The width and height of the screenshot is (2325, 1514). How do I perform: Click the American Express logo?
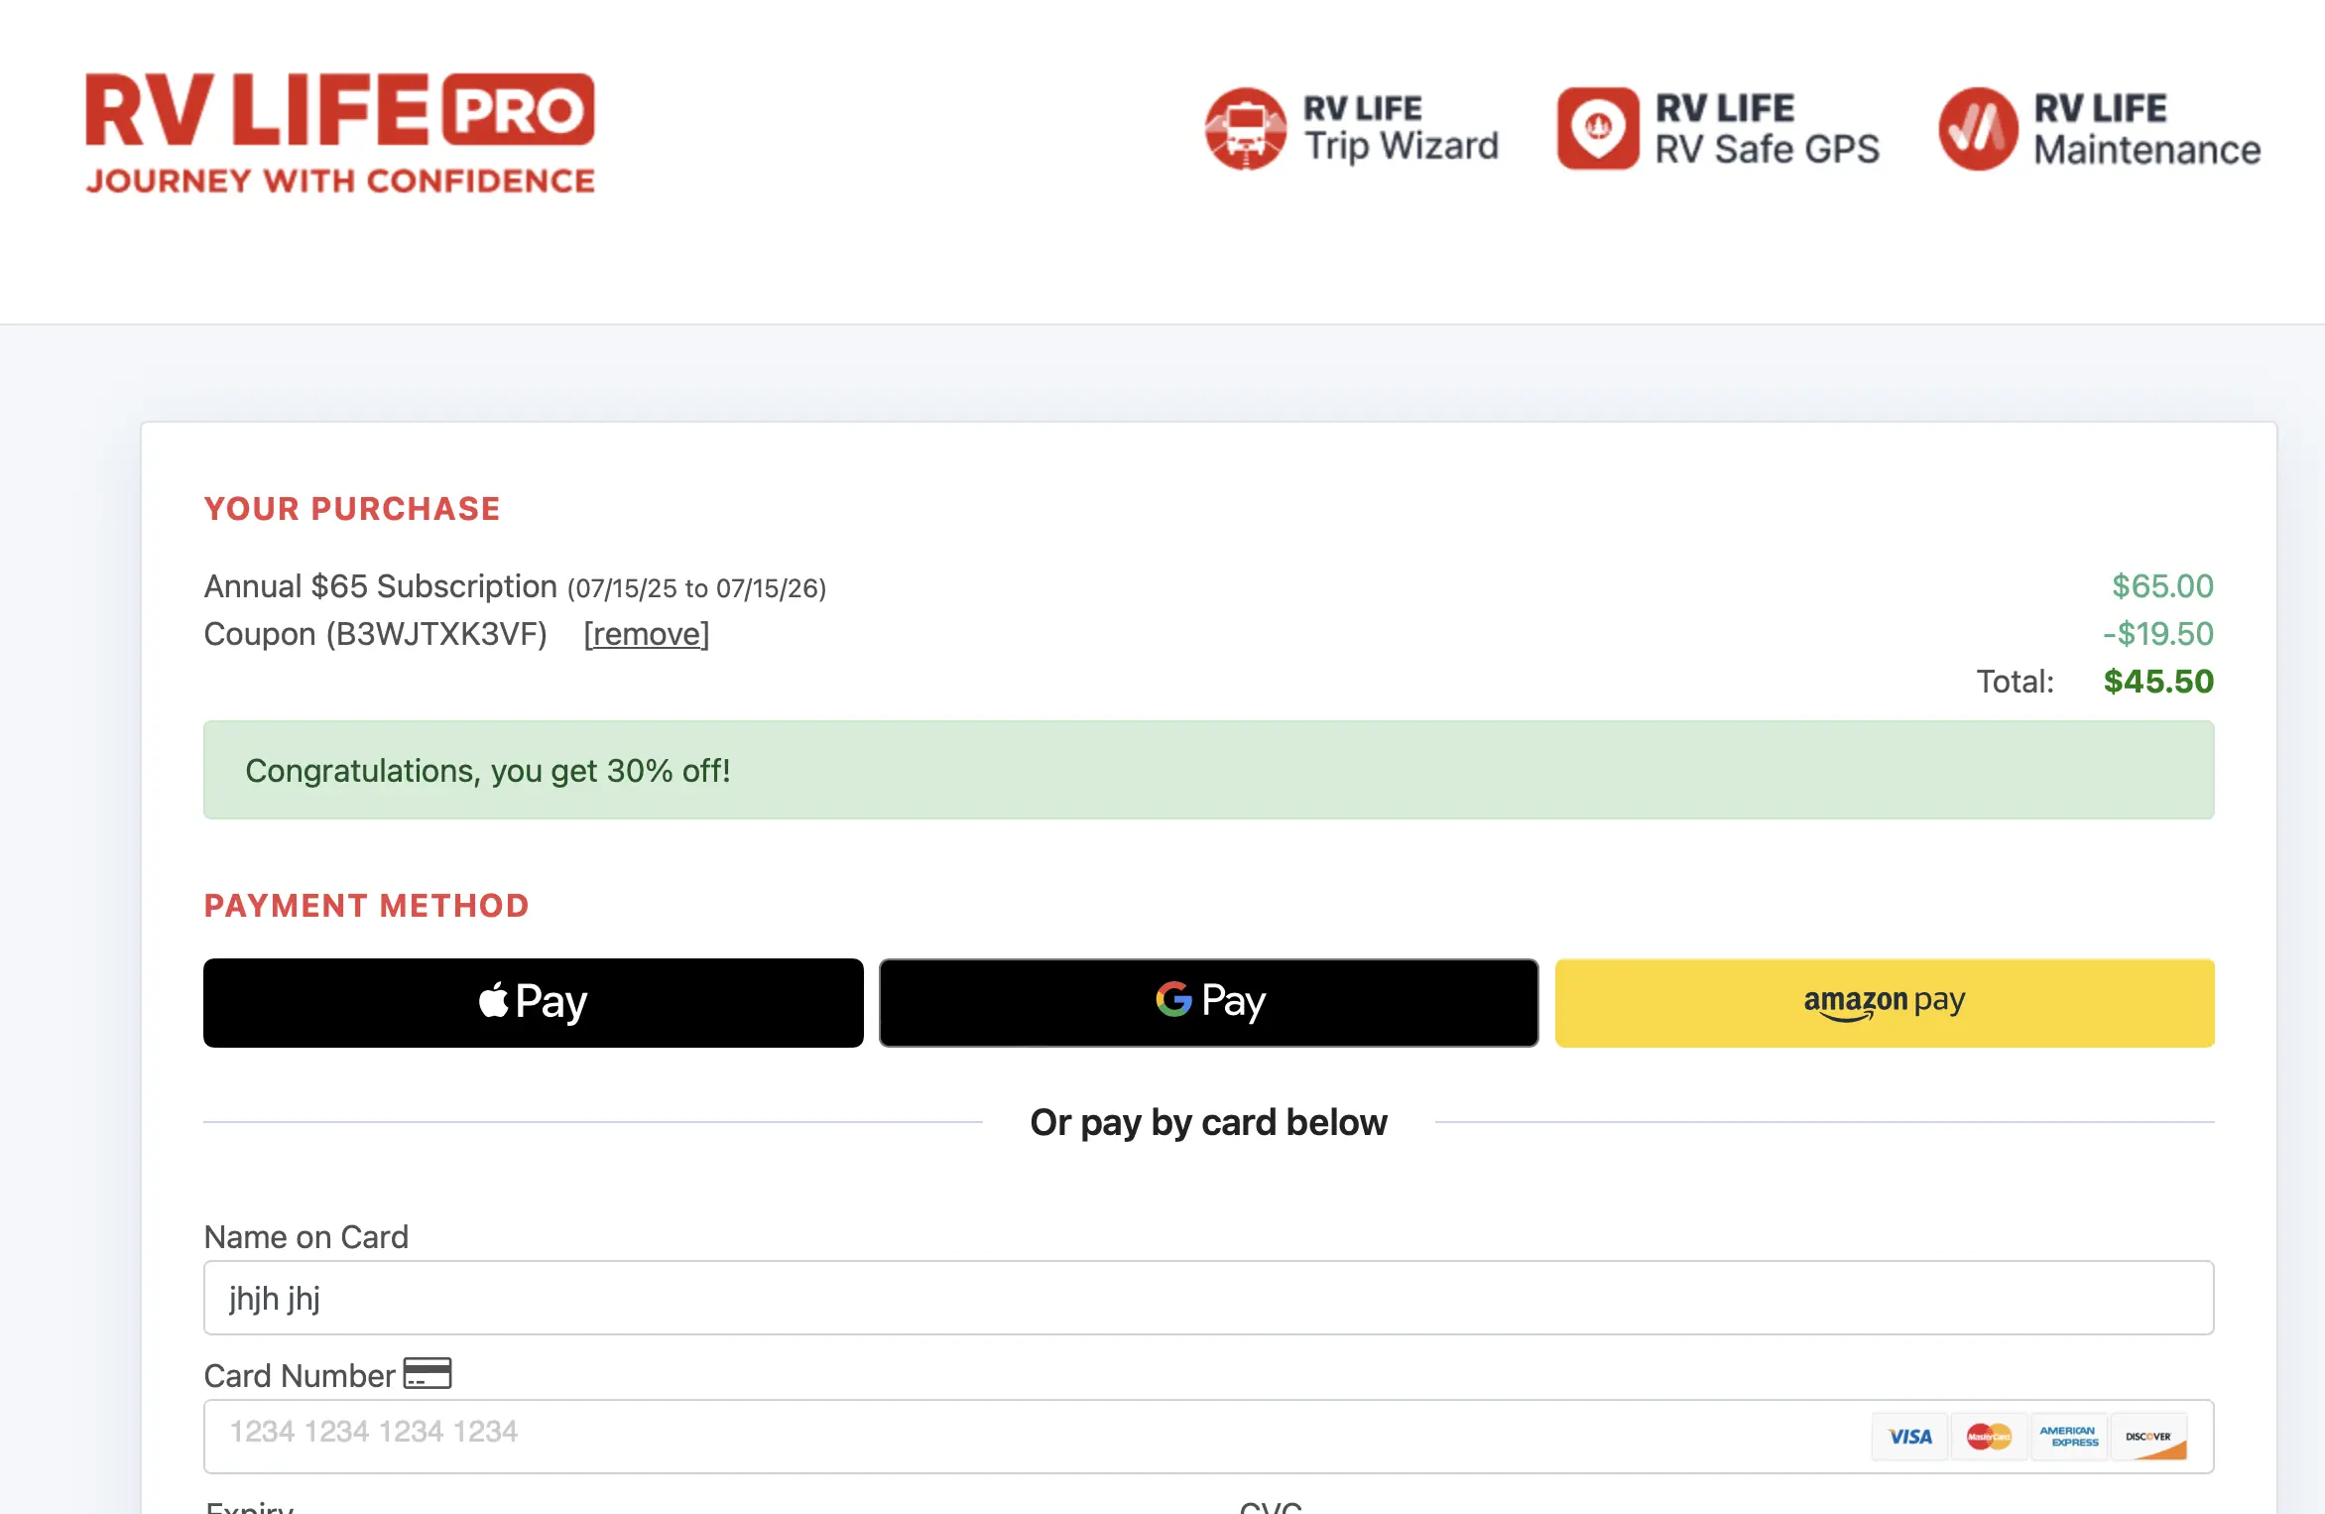coord(2068,1437)
